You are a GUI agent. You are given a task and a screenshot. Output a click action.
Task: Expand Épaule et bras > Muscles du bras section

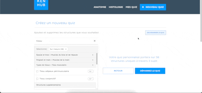pyautogui.click(x=65, y=55)
